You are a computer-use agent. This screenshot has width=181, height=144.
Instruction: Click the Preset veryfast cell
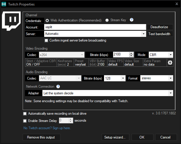point(81,63)
